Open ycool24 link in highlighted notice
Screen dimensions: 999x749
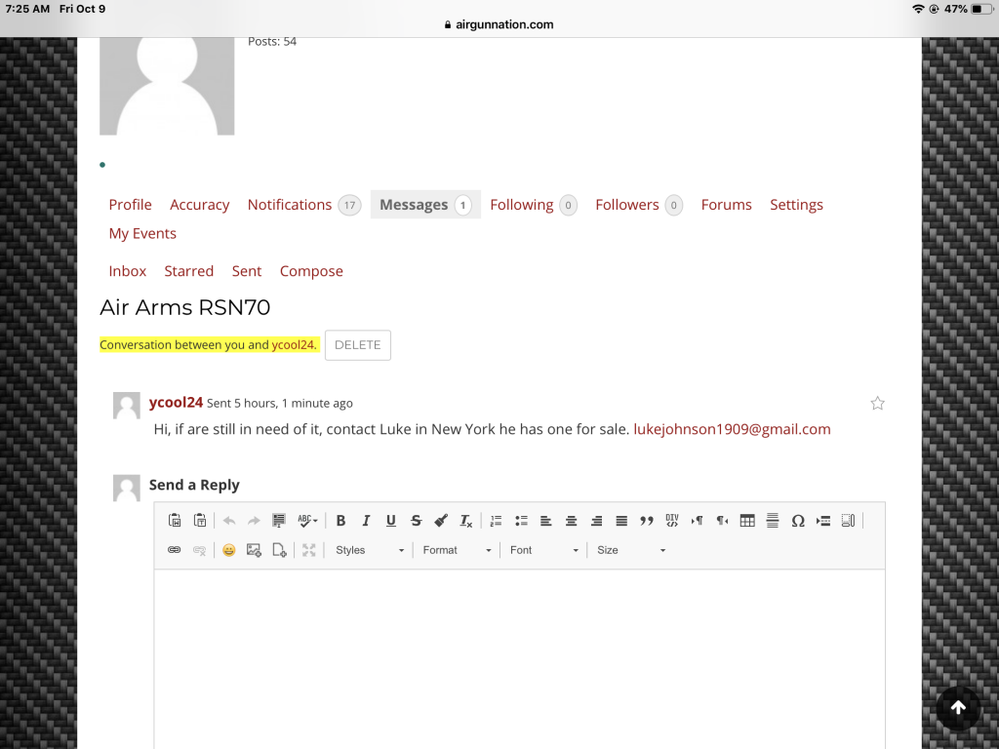point(293,344)
